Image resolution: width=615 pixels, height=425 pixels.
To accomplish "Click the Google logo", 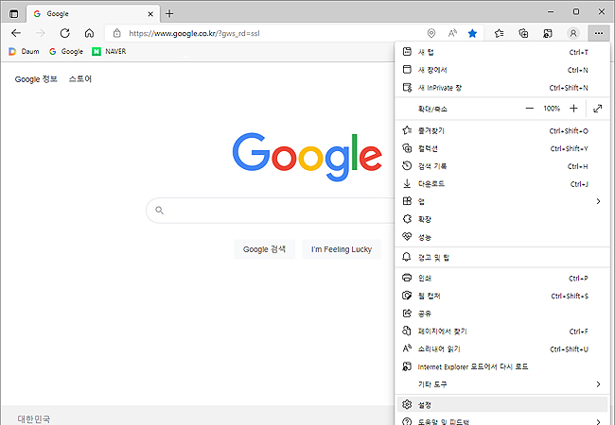I will coord(307,157).
